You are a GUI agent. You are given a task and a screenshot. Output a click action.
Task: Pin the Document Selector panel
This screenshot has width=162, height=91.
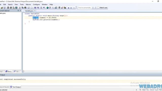[x=18, y=11]
